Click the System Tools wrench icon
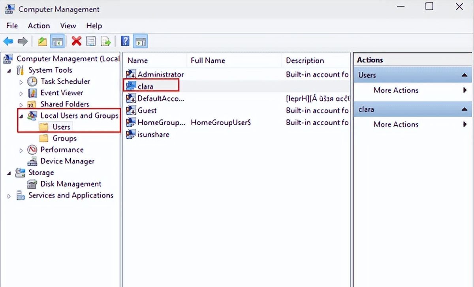The image size is (474, 287). click(x=20, y=70)
